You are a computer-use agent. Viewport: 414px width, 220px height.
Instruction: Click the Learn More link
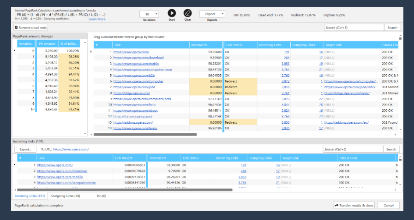97,19
